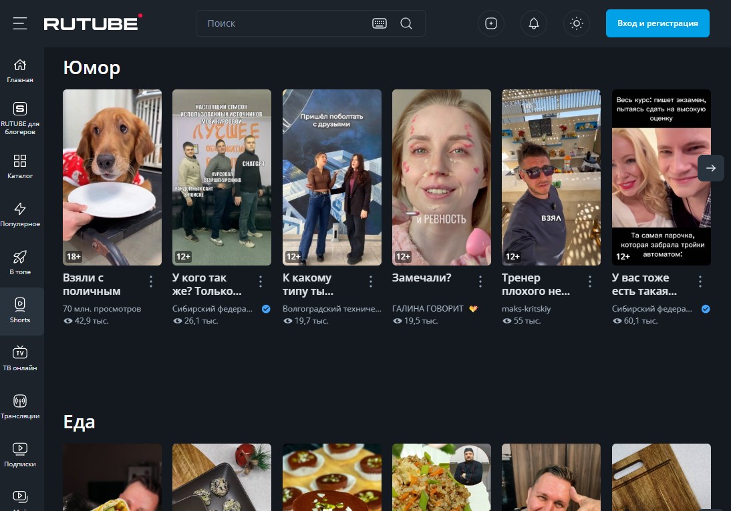731x511 pixels.
Task: Open three-dot menu for Тренер плохого video
Action: point(590,282)
